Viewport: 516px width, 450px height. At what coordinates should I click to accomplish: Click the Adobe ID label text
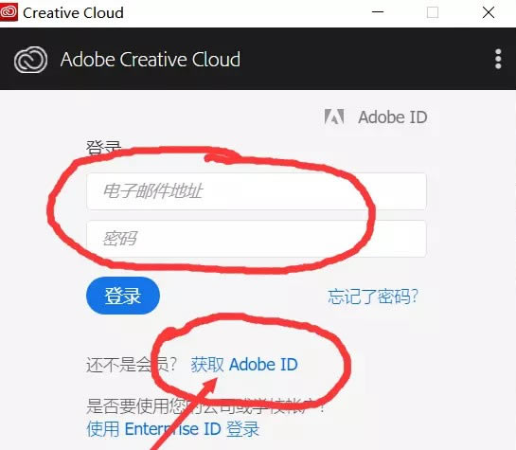[x=393, y=117]
